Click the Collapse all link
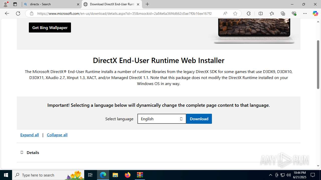Viewport: 321px width, 180px height. 57,135
